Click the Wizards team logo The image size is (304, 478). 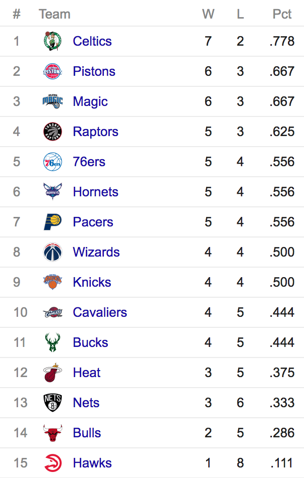pyautogui.click(x=53, y=252)
